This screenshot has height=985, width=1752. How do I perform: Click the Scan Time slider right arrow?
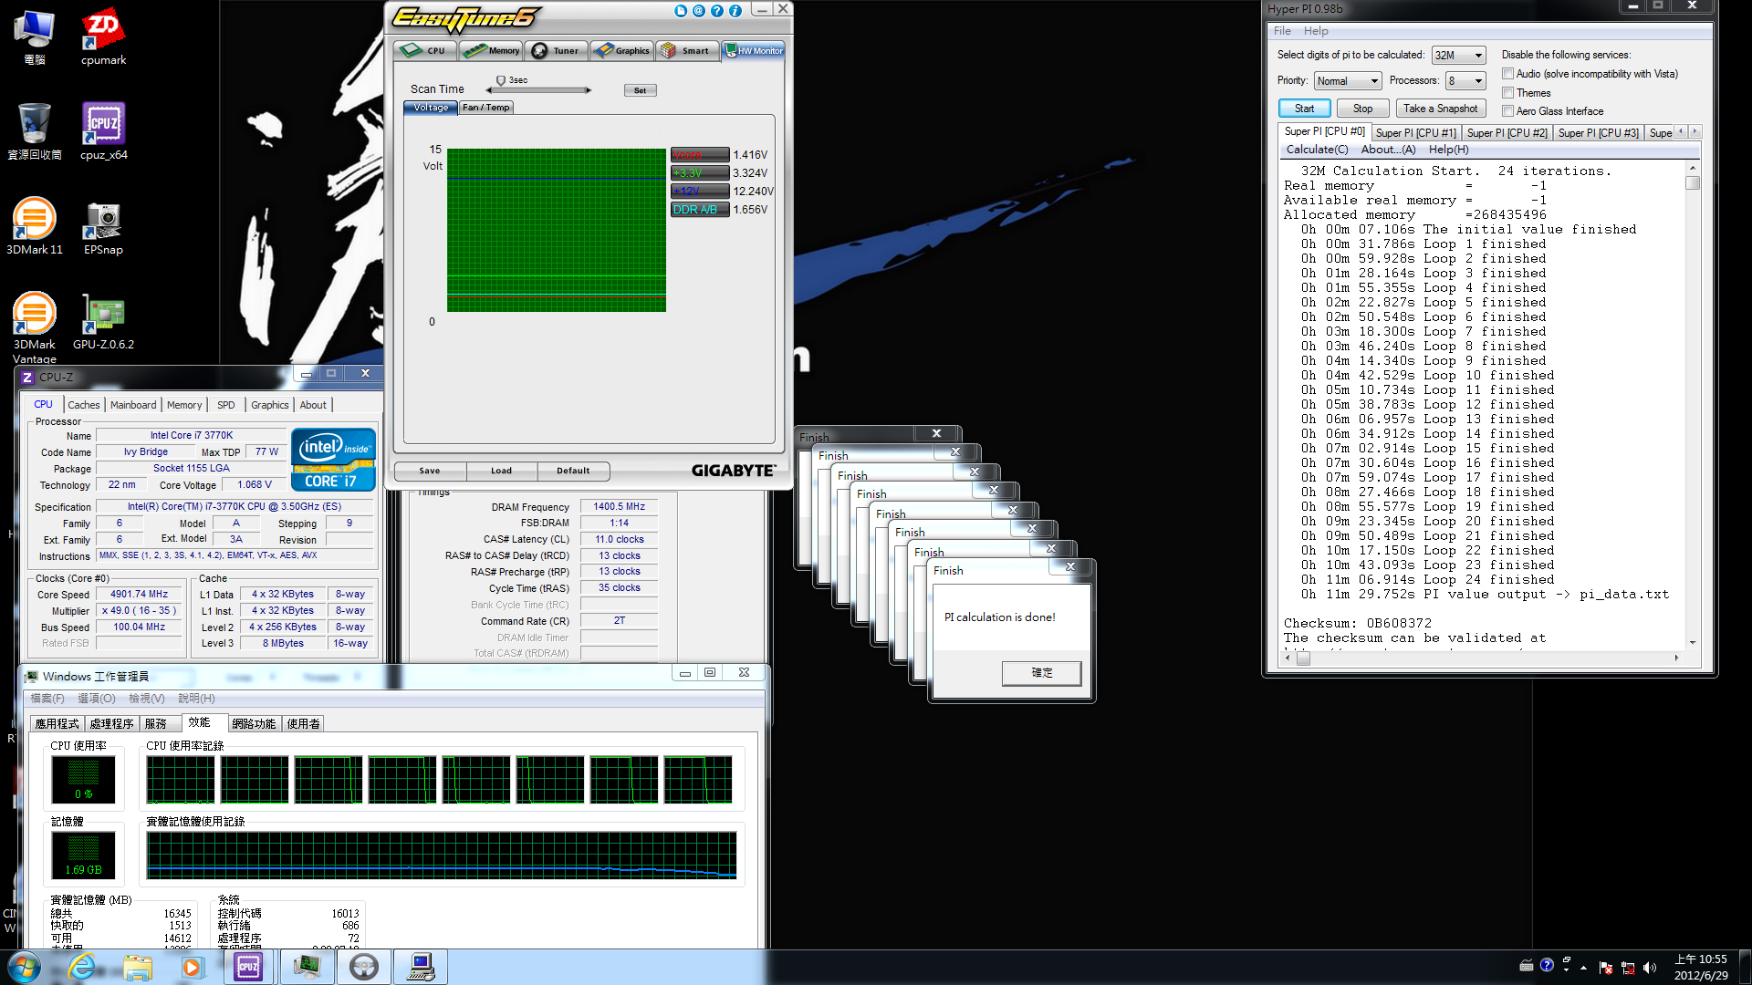click(589, 90)
